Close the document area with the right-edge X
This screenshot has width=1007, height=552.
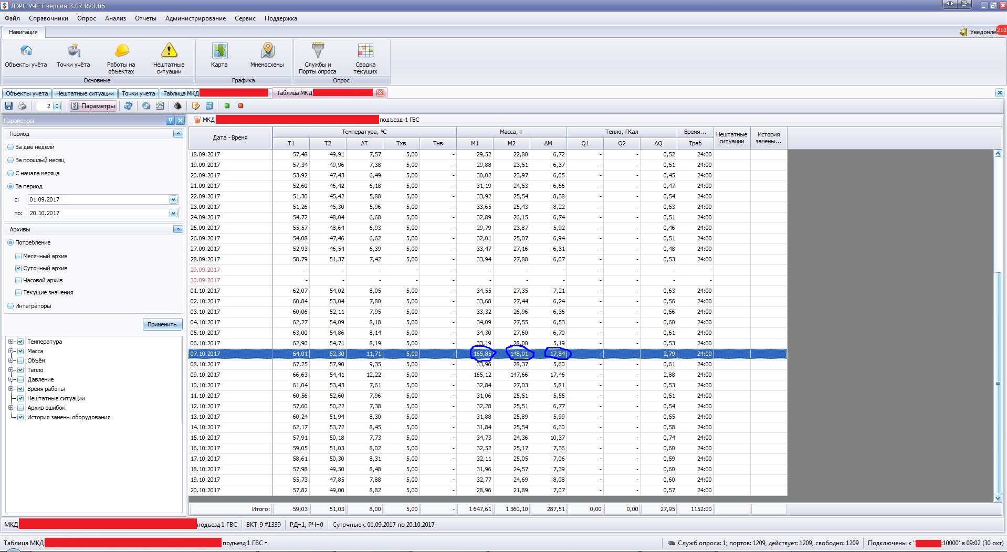999,93
